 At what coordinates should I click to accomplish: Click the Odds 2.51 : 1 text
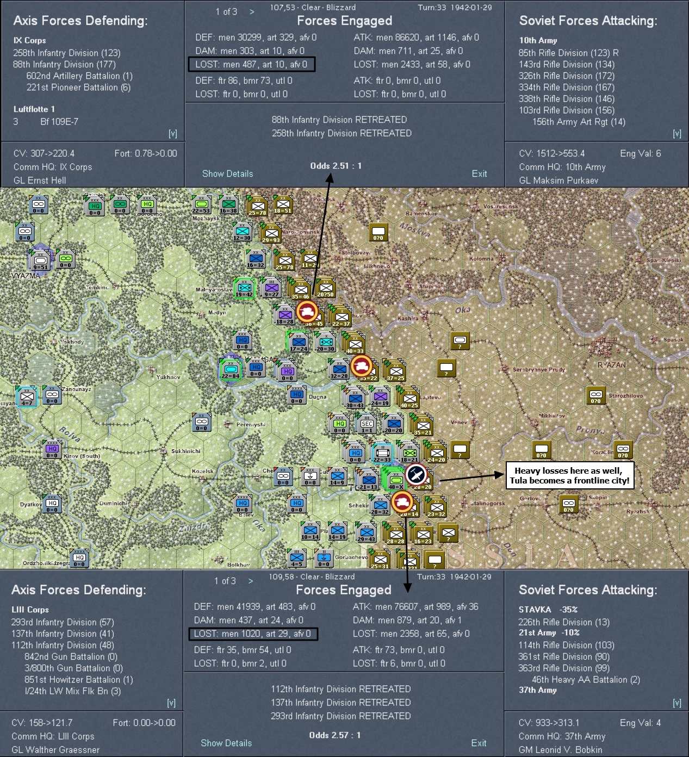(336, 166)
